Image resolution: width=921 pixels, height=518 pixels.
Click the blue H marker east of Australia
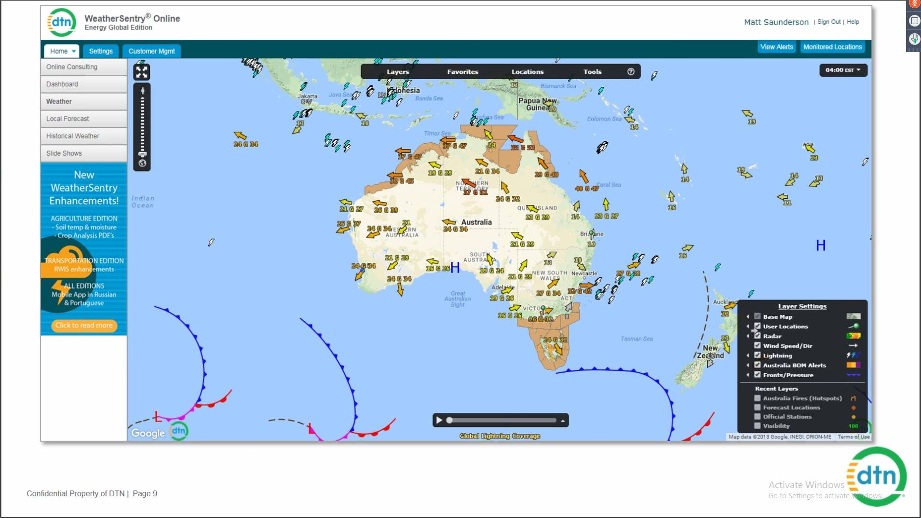(821, 245)
